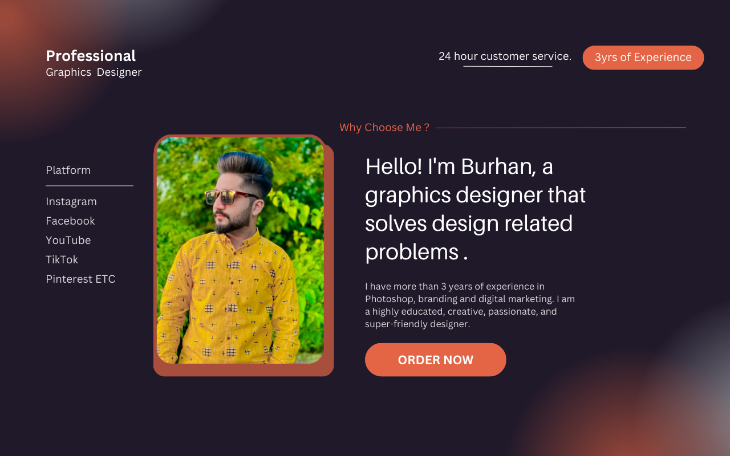
Task: Open the Instagram platform link
Action: 71,202
